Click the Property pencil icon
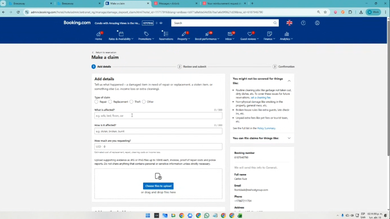The image size is (390, 219). pyautogui.click(x=184, y=34)
